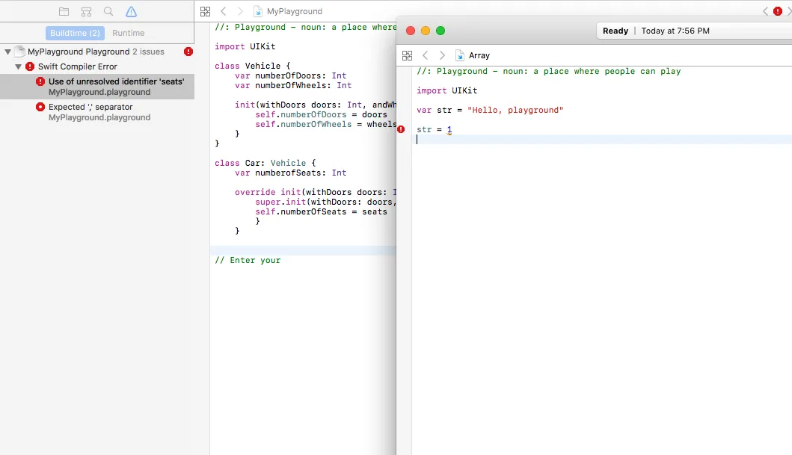
Task: Open the find navigator magnifier icon
Action: coord(108,11)
